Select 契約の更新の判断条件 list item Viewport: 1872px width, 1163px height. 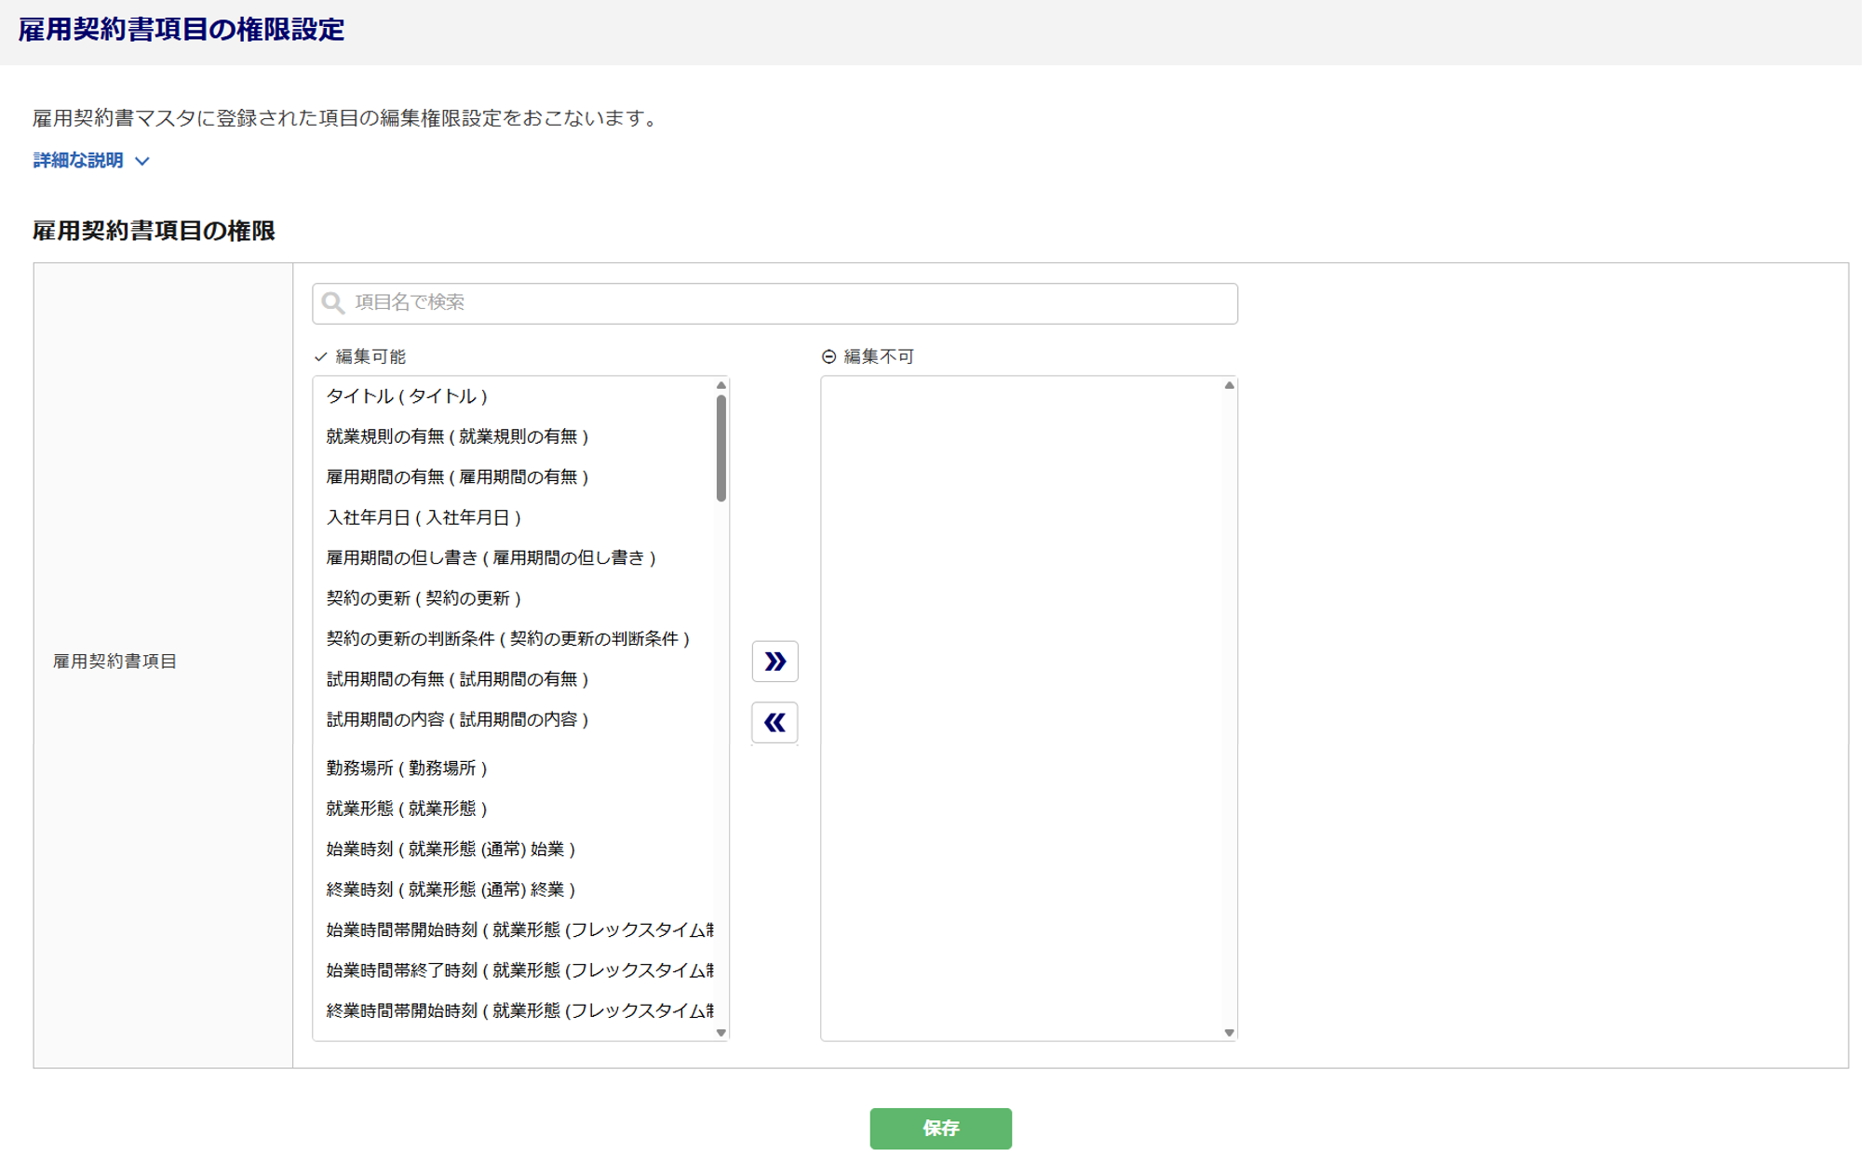pos(507,638)
